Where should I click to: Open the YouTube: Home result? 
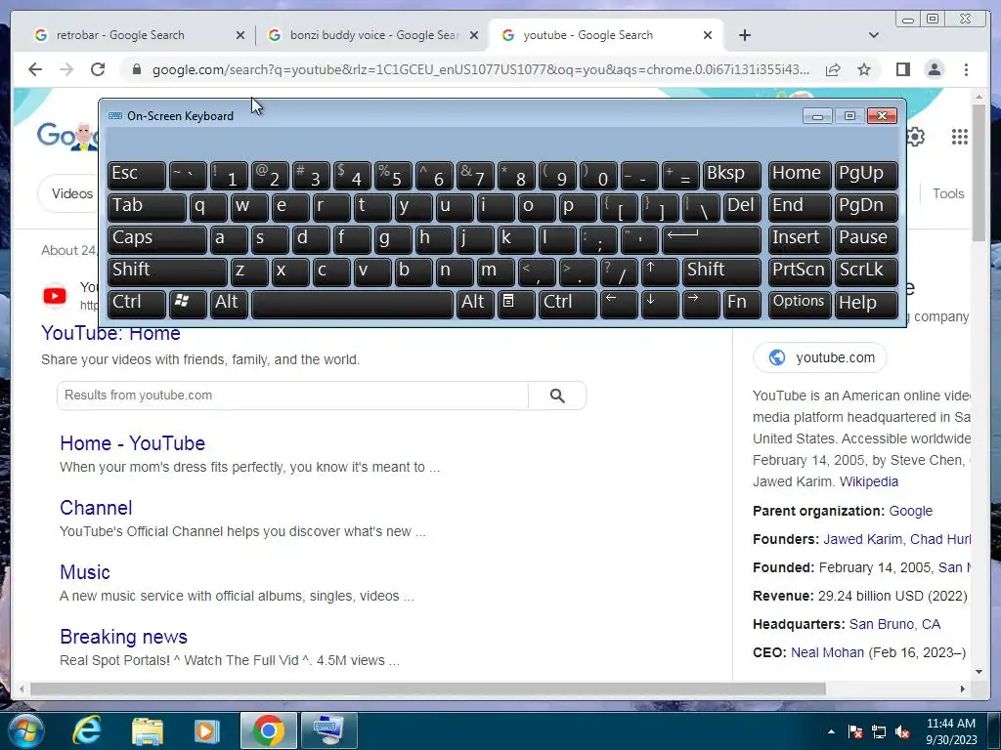(x=111, y=333)
